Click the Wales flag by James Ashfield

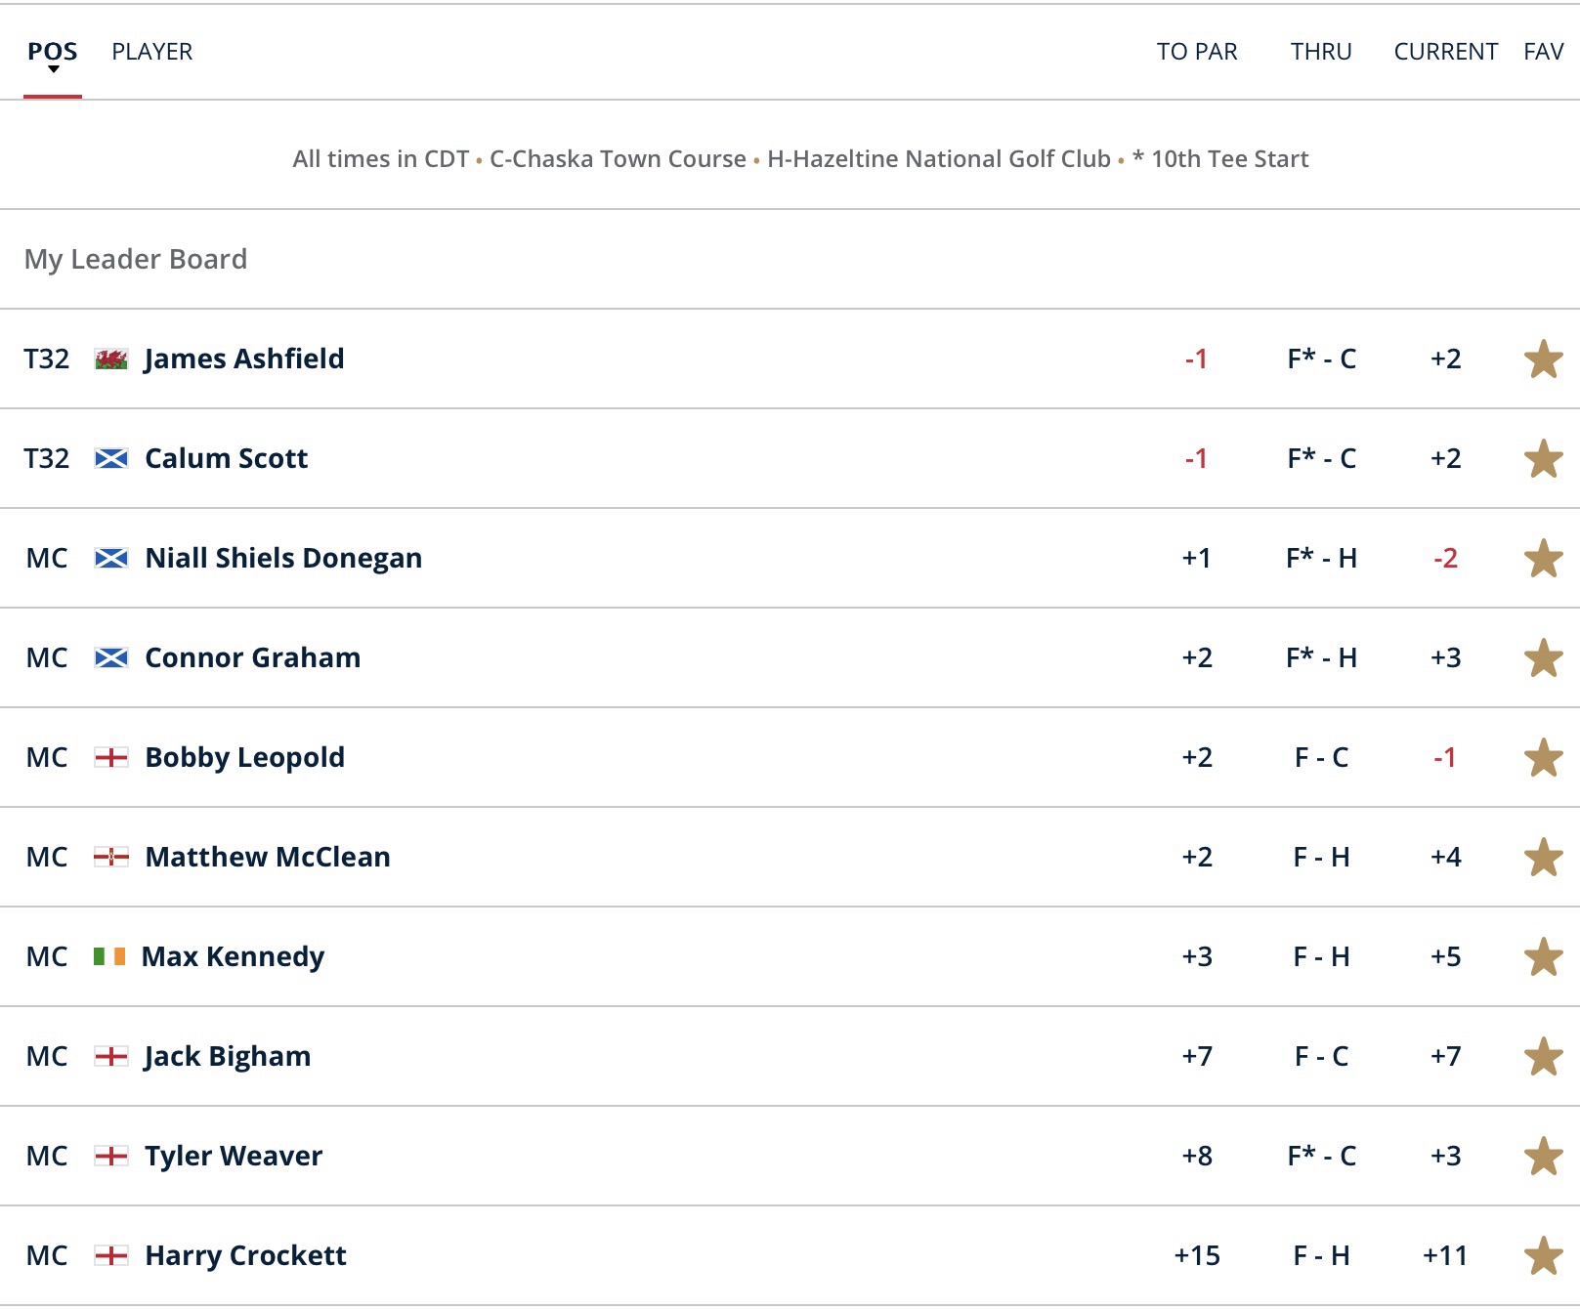111,359
